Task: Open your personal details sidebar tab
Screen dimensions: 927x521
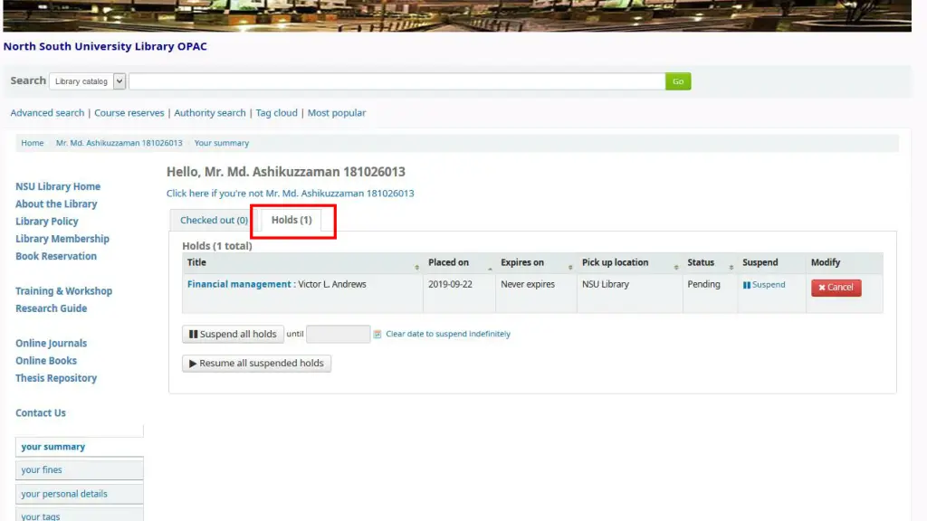Action: [80, 494]
